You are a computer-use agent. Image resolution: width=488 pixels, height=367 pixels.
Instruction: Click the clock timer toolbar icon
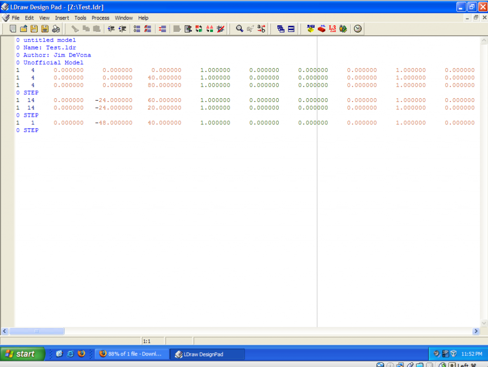click(357, 29)
